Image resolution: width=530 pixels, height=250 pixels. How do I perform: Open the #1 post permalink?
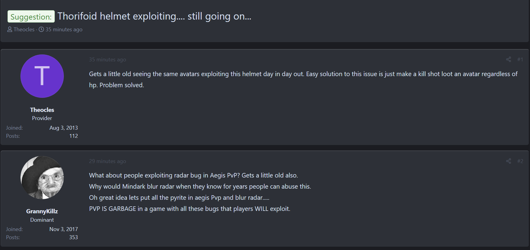pos(520,60)
